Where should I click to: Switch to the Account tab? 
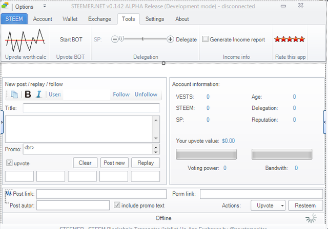pyautogui.click(x=43, y=19)
